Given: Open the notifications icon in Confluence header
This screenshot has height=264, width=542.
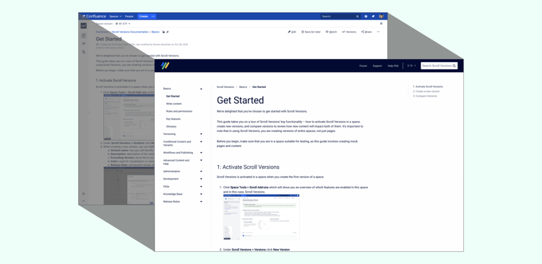Looking at the screenshot, I should click(374, 16).
